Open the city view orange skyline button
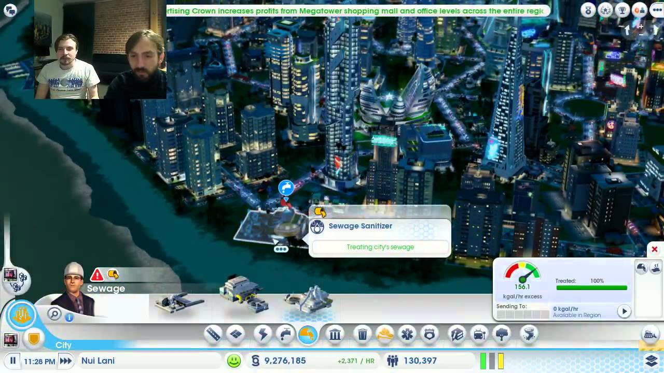 coord(22,314)
